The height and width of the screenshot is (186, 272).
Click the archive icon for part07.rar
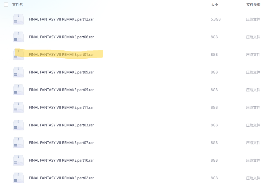[x=18, y=143]
